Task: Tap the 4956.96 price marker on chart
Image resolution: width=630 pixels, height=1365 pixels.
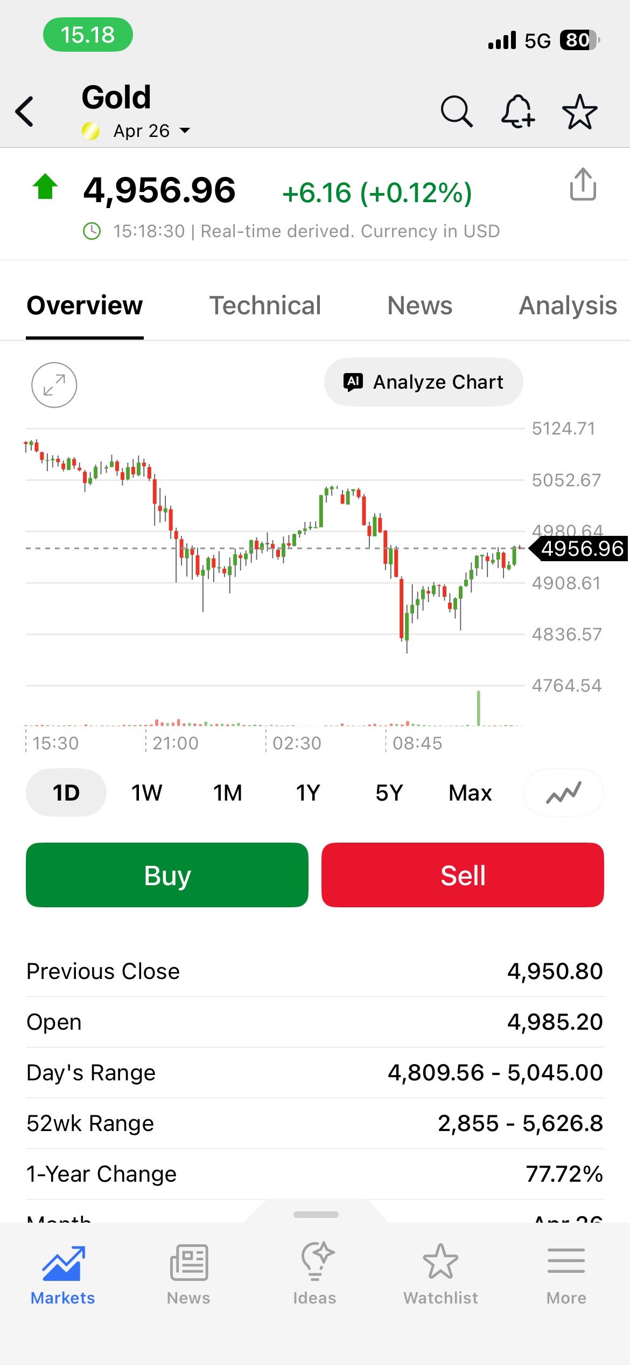Action: (582, 549)
